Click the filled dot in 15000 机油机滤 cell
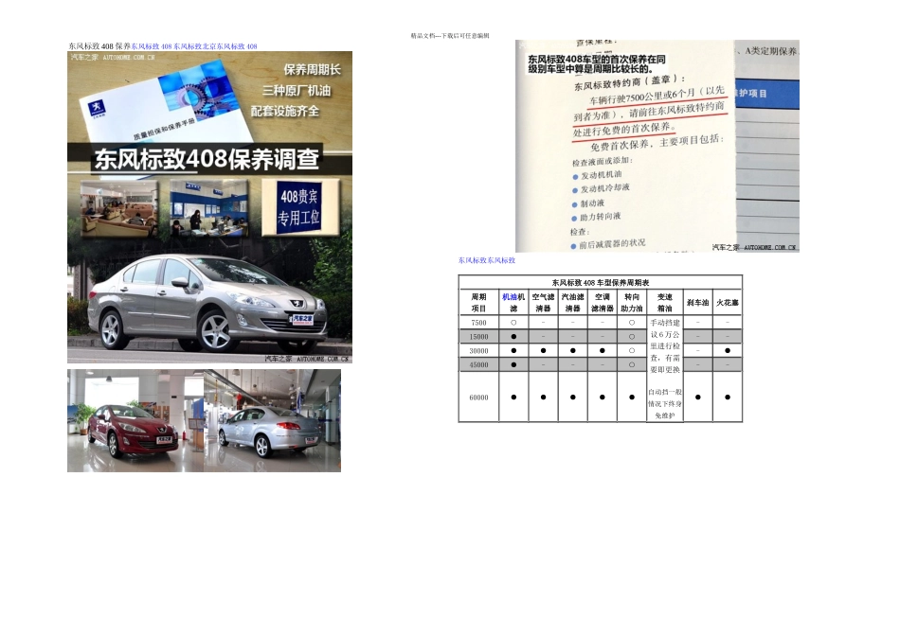Screen dimensions: 900x636 [x=513, y=337]
